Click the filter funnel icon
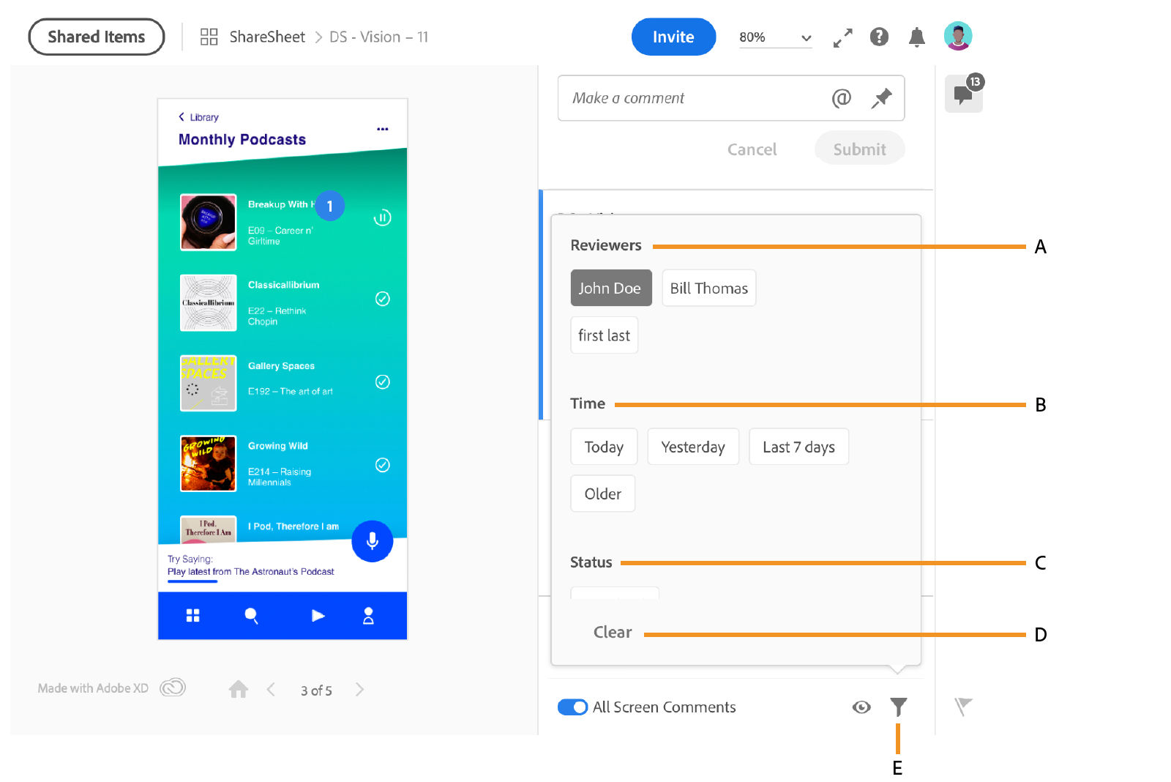 pyautogui.click(x=898, y=707)
